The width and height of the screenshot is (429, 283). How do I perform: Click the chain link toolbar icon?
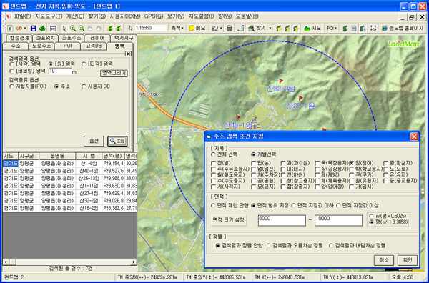pos(19,29)
